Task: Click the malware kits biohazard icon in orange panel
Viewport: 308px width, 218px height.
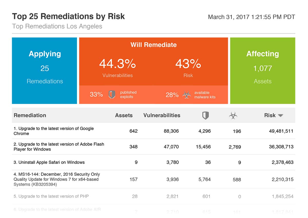Action: [x=187, y=95]
